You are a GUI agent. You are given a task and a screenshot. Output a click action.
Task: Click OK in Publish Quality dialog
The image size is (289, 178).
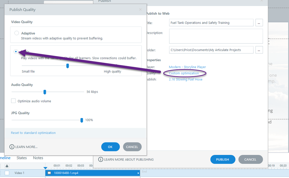pos(110,147)
